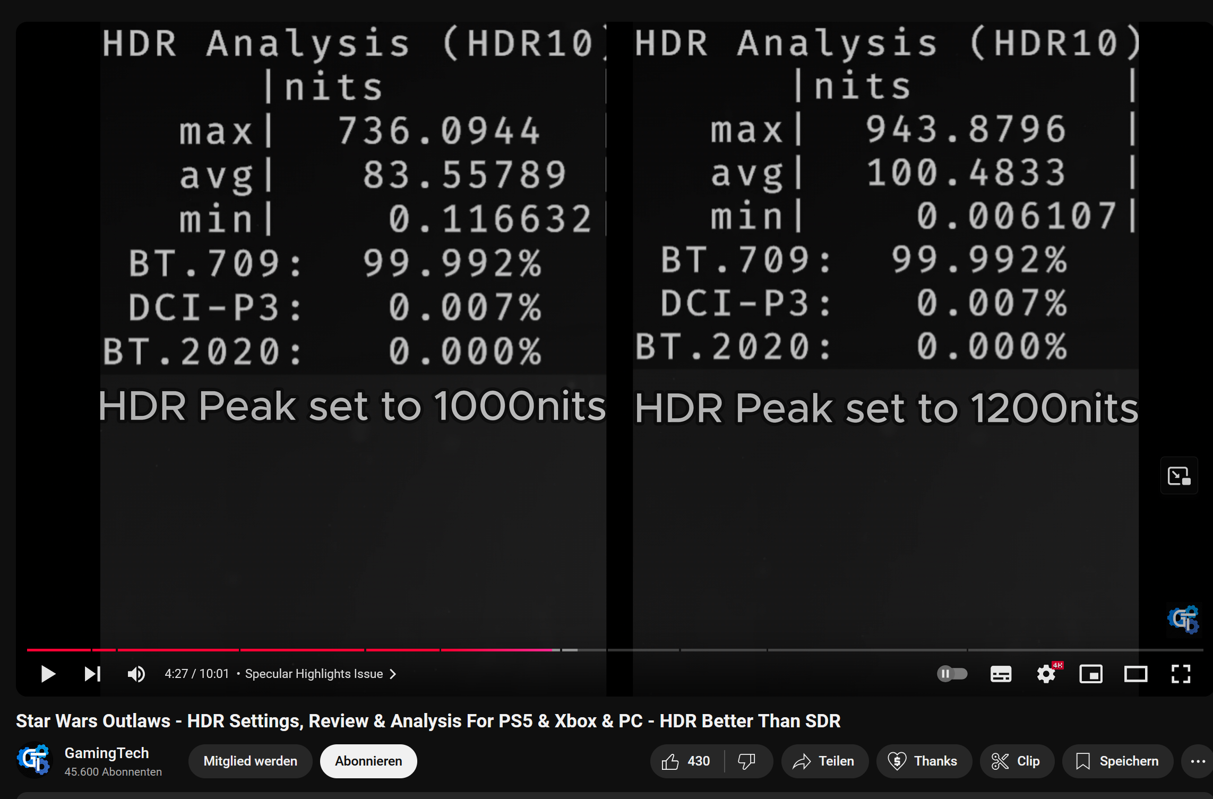Screen dimensions: 1213x799
Task: Open the video settings gear
Action: click(1046, 674)
